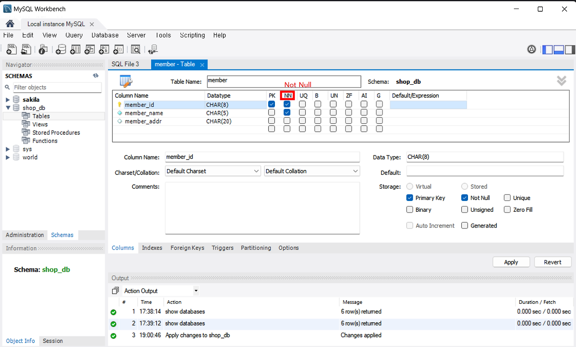The height and width of the screenshot is (347, 576).
Task: Create a new table toolbar icon
Action: pos(75,49)
